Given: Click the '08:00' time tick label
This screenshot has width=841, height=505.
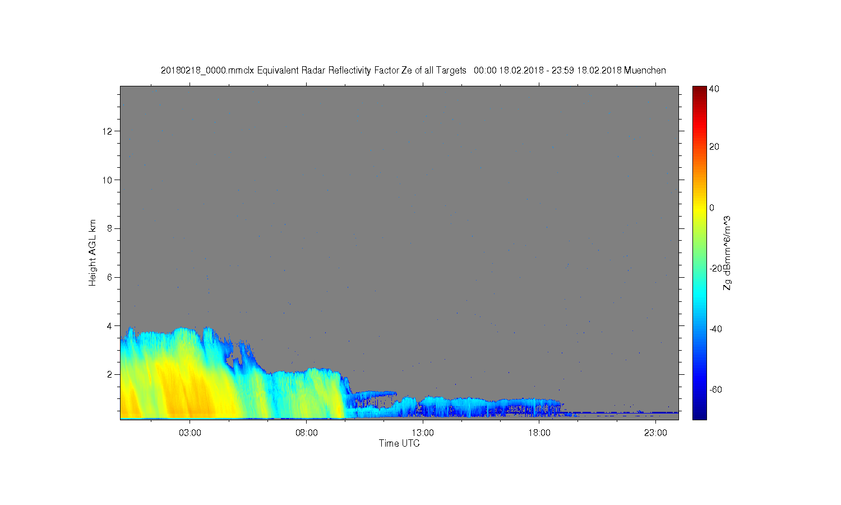Looking at the screenshot, I should (307, 433).
